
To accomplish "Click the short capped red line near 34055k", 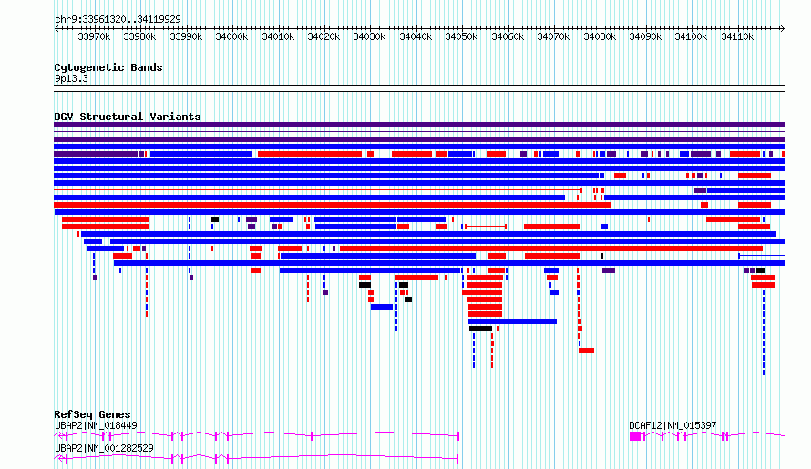I will pos(486,227).
